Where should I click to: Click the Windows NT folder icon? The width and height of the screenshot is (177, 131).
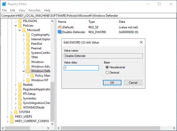coord(28,80)
